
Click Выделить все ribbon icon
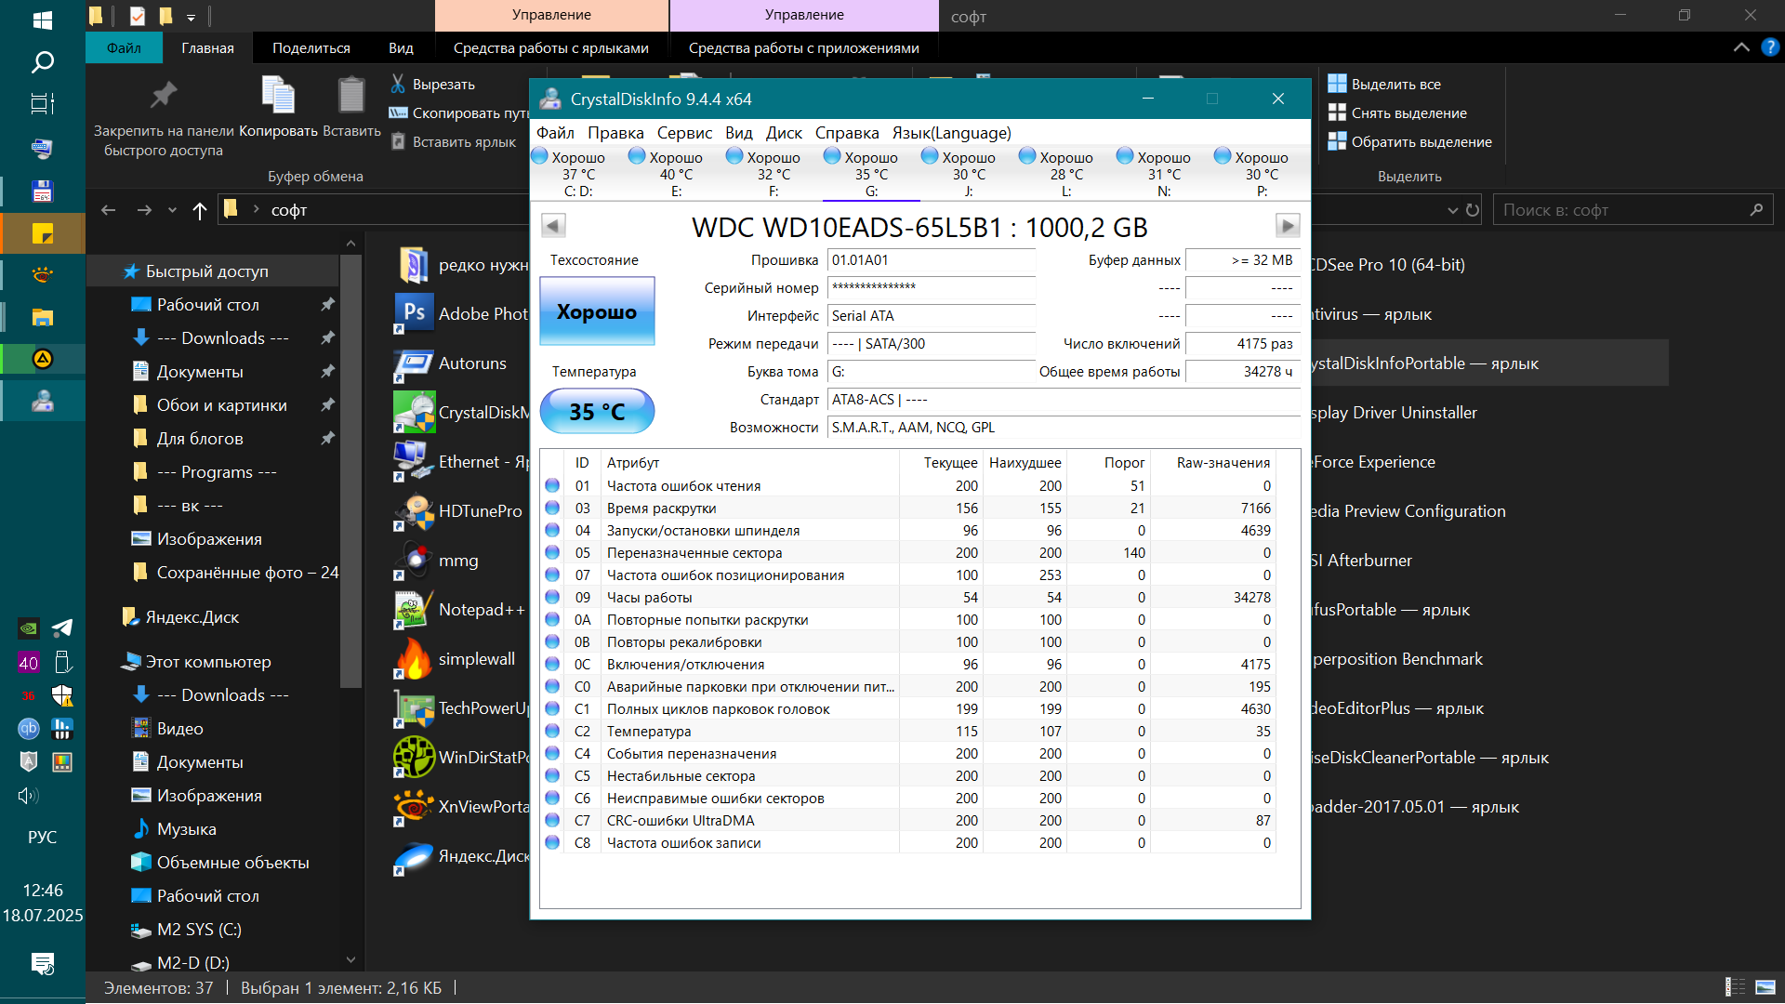click(1337, 84)
